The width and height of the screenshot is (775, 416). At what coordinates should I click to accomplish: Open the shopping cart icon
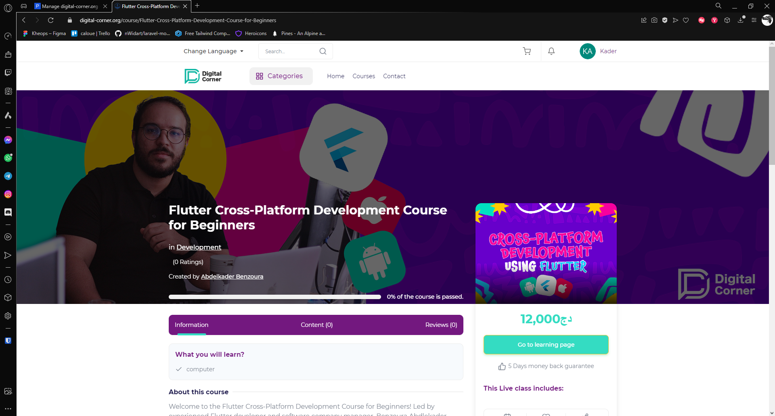[527, 51]
